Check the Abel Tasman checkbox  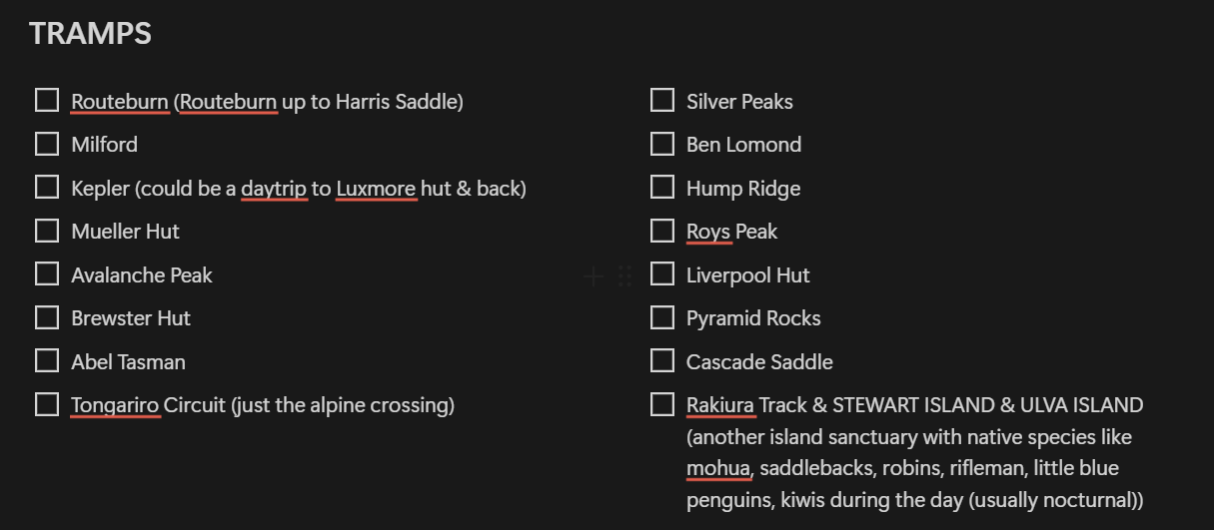[x=47, y=361]
